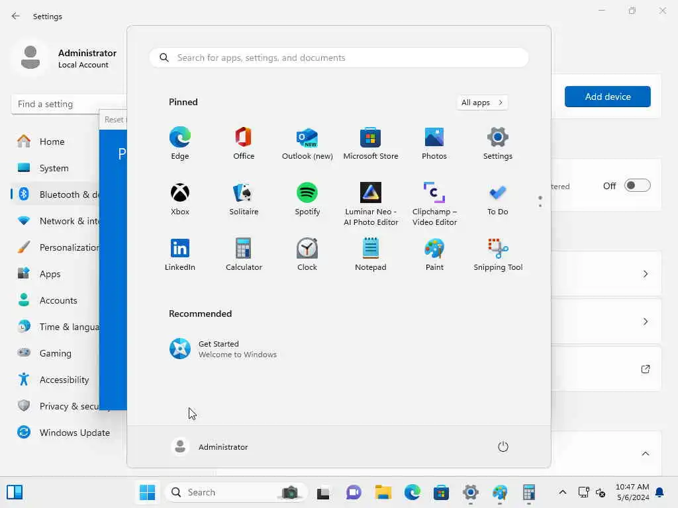The image size is (678, 508).
Task: Launch Notepad from pinned apps
Action: (x=371, y=255)
